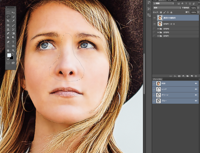This screenshot has height=153, width=200.
Task: Swap foreground and background colors
Action: pos(13,54)
